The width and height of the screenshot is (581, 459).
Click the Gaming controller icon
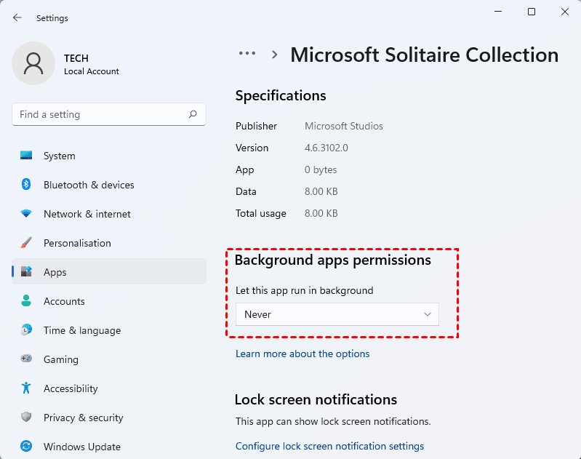tap(26, 359)
